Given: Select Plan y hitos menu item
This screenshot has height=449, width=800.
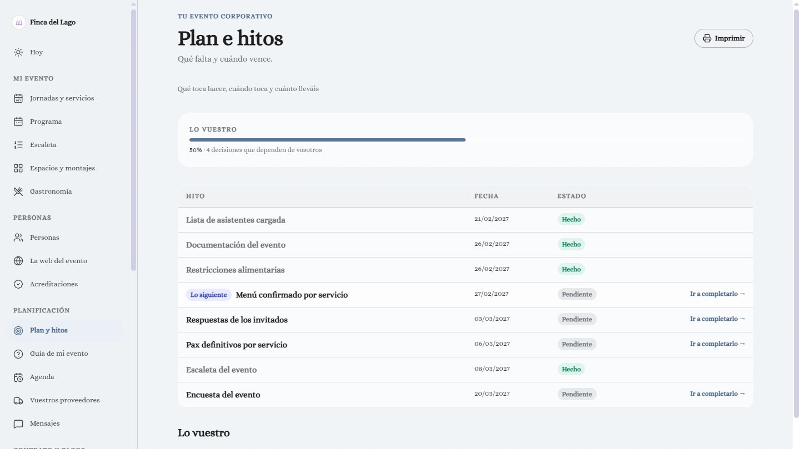Looking at the screenshot, I should 66,330.
